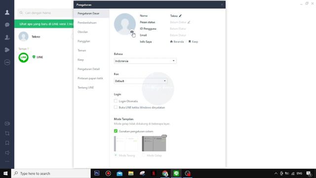Screen dimensions: 316x178
Task: Select dark mode preview thumbnail
Action: (154, 144)
